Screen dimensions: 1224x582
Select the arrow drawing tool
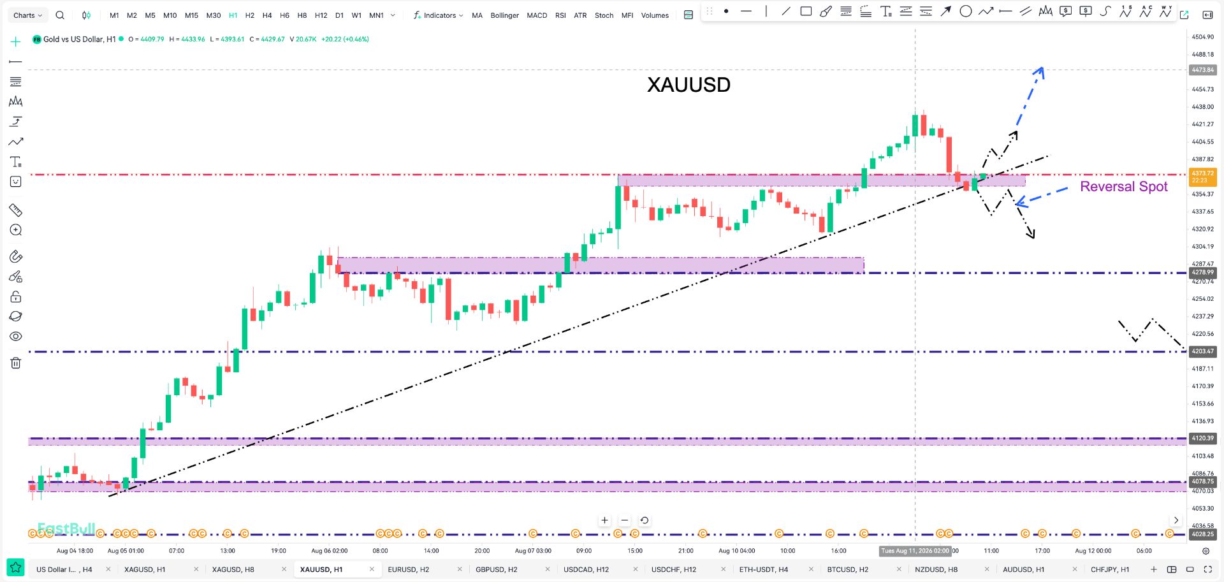946,11
